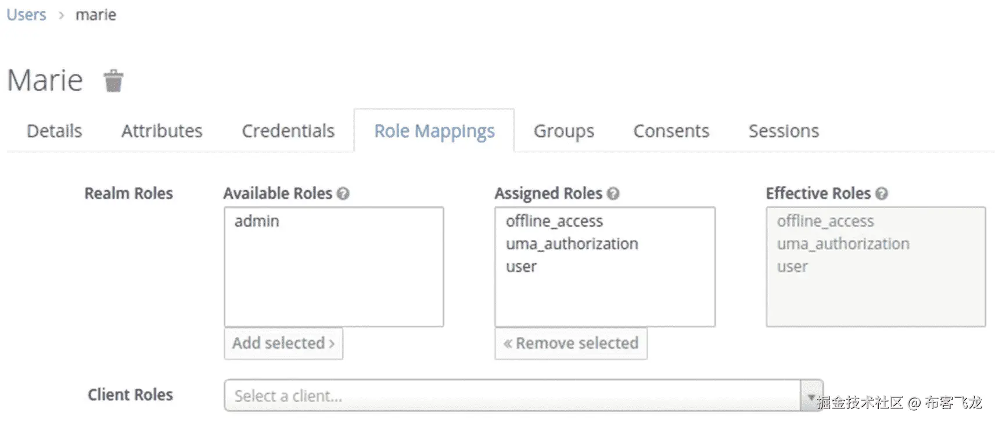Click Effective Roles help question icon
995x423 pixels.
882,193
